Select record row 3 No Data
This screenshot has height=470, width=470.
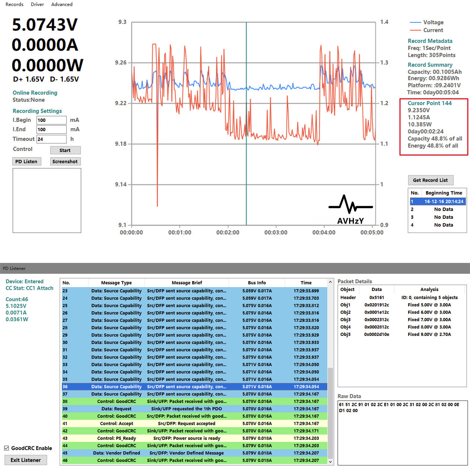[x=438, y=217]
